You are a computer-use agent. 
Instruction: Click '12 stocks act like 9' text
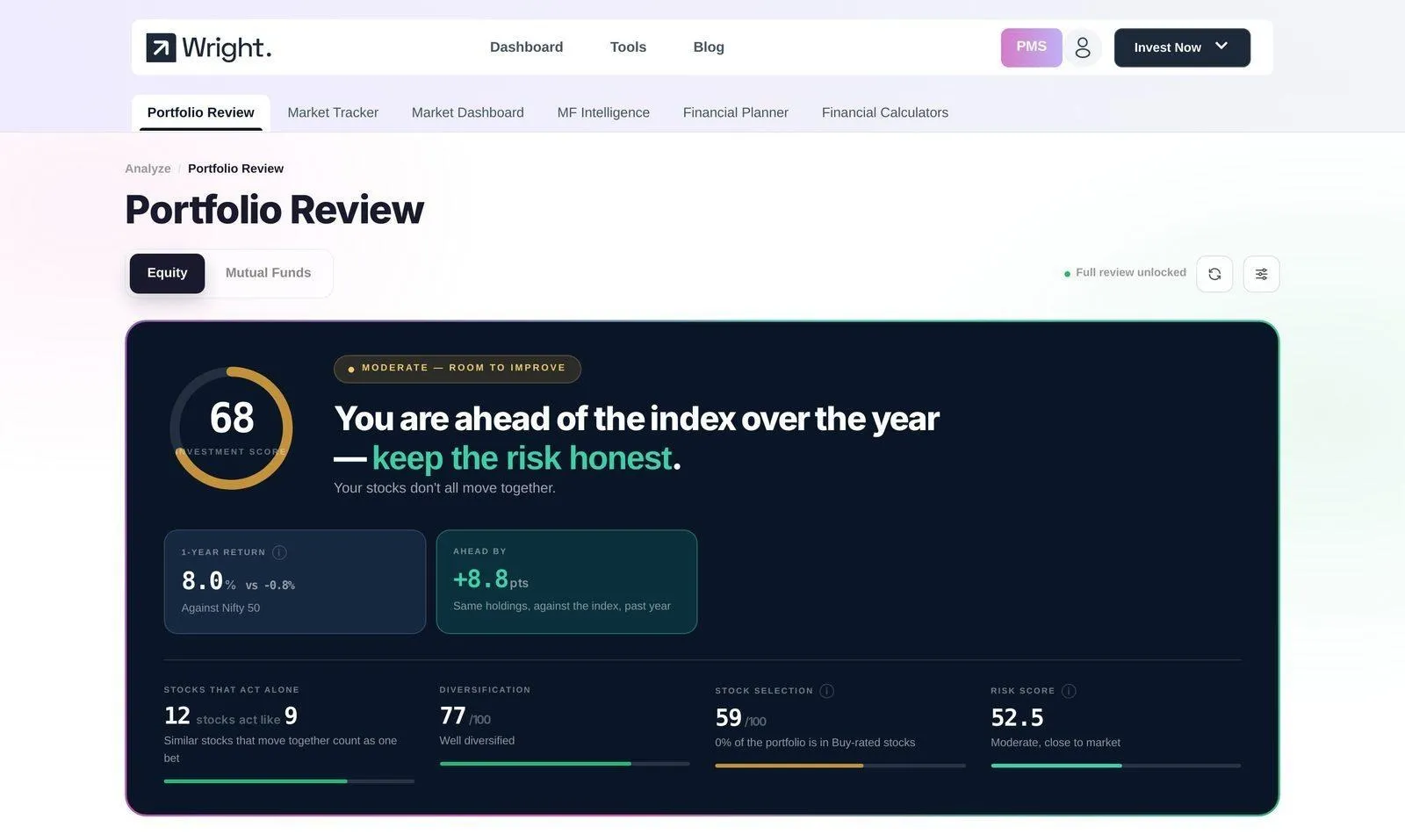pyautogui.click(x=231, y=716)
